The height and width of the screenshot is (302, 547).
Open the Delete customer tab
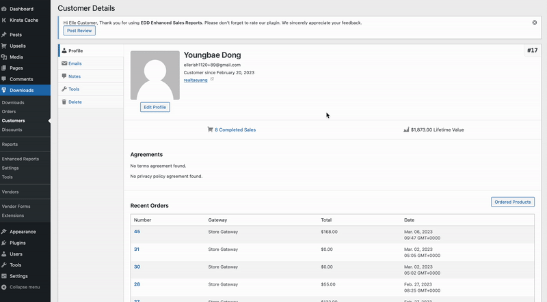(91, 102)
